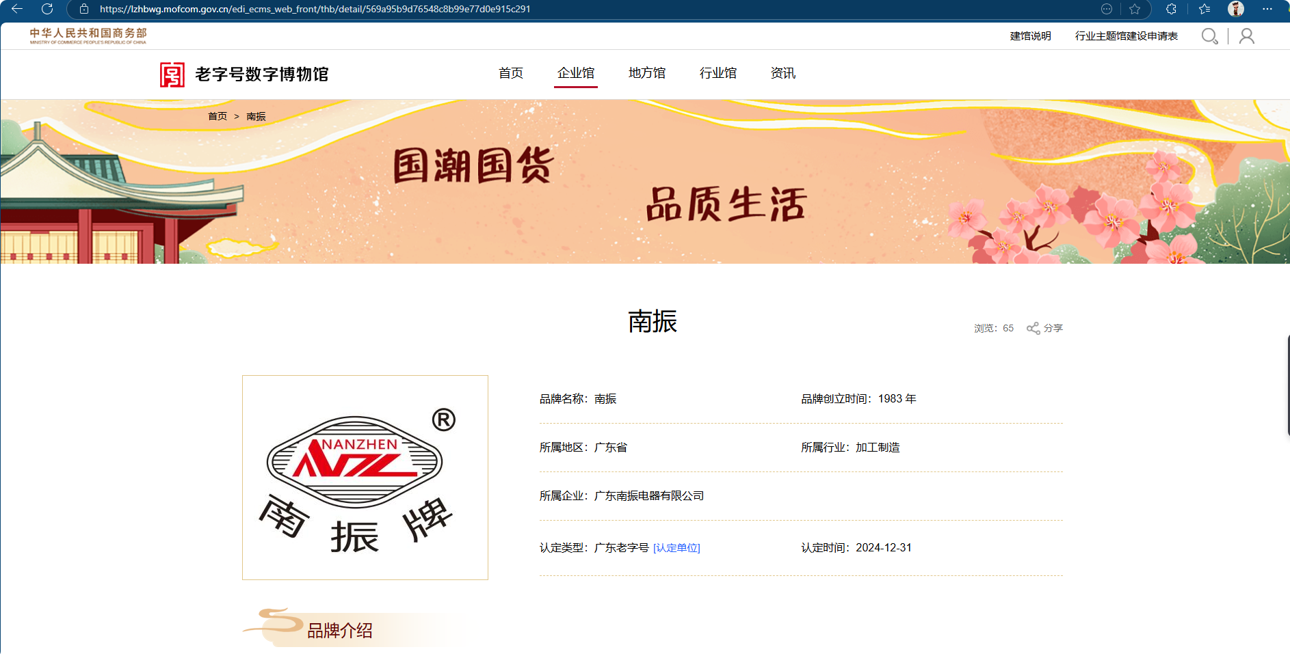Open the 资讯 navigation tab
This screenshot has width=1290, height=658.
(782, 73)
